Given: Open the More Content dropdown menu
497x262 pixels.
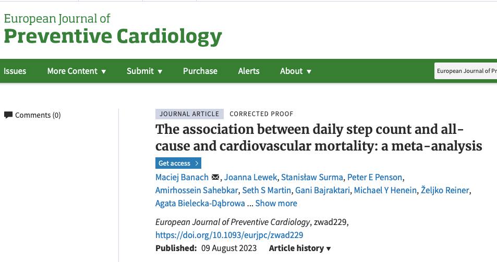Looking at the screenshot, I should click(77, 71).
